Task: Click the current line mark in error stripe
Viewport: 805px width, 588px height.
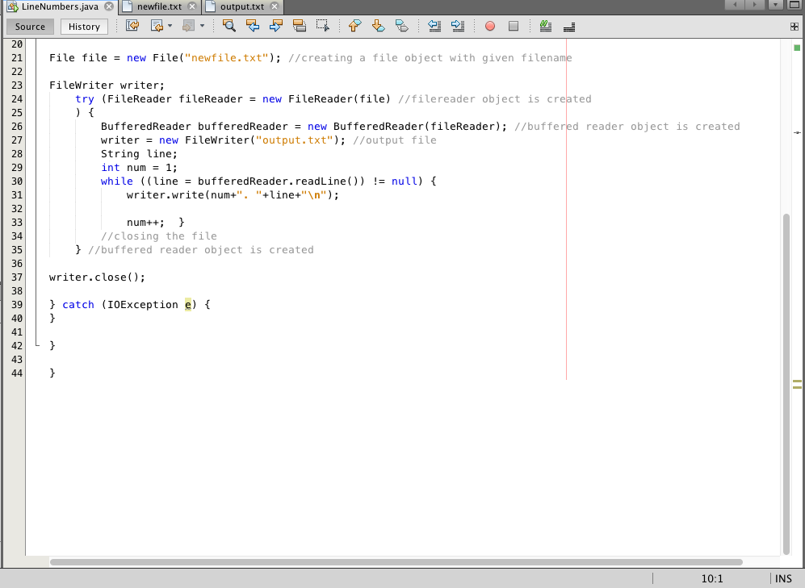Action: click(797, 133)
